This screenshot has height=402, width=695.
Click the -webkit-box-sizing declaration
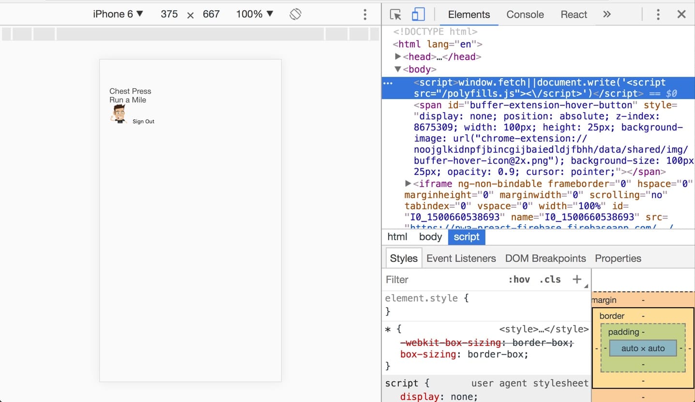coord(486,343)
